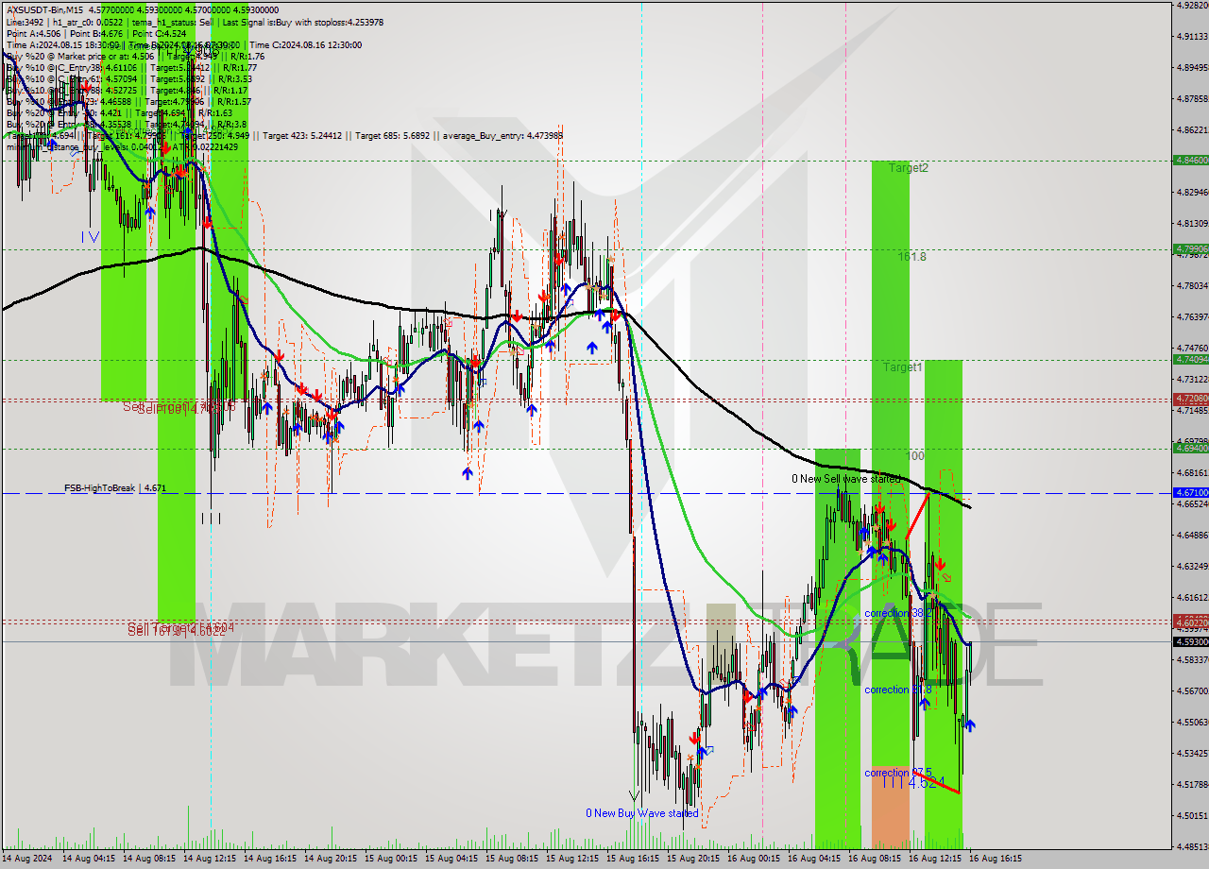Click the 'correction 87.5' label
Viewport: 1209px width, 869px height.
tap(898, 773)
